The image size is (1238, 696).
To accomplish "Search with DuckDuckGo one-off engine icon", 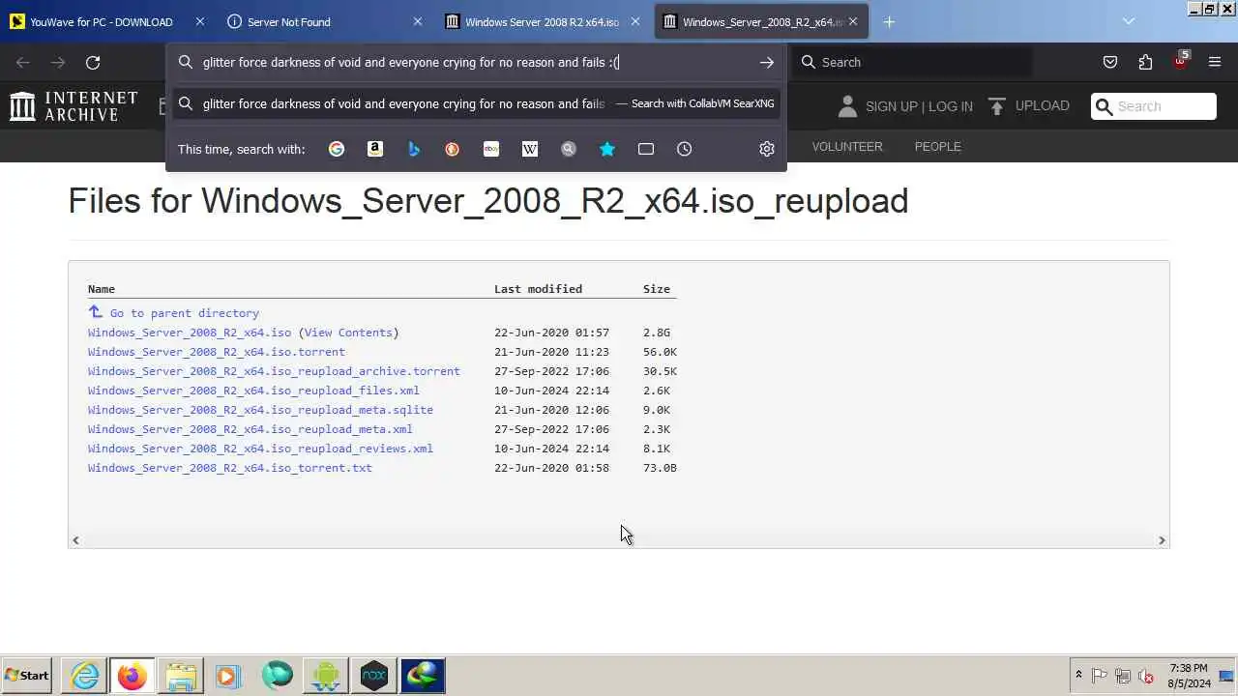I will 453,149.
